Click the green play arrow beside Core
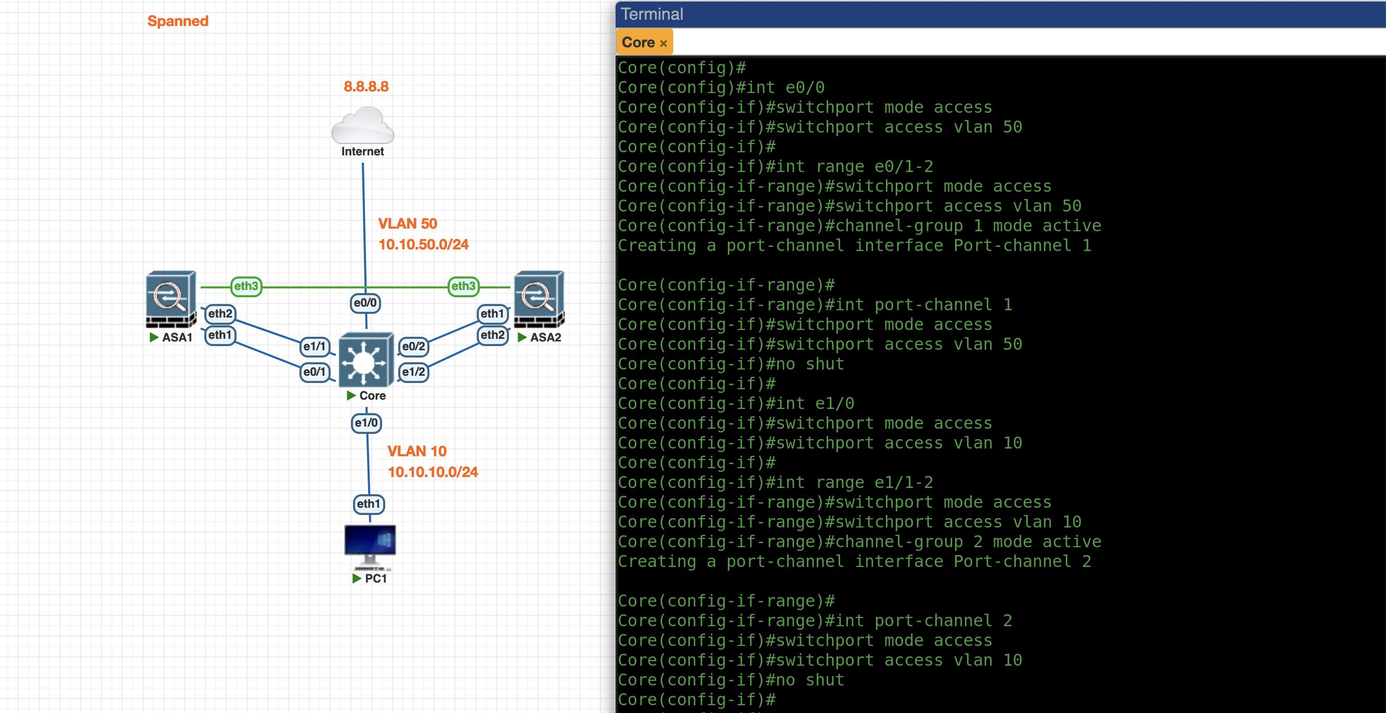1386x713 pixels. [x=351, y=396]
